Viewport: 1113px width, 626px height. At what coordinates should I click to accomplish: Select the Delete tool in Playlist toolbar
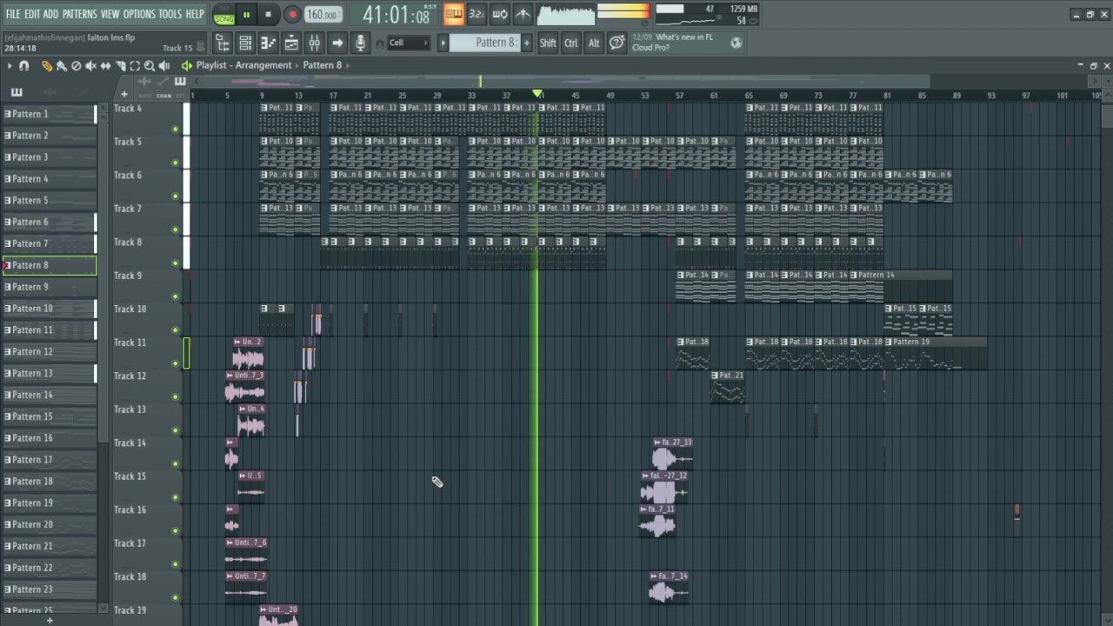(x=77, y=65)
